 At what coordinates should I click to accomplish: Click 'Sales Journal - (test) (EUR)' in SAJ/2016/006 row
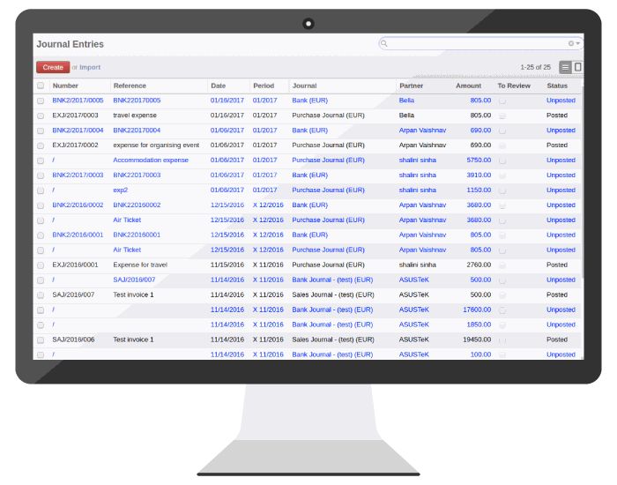point(333,339)
